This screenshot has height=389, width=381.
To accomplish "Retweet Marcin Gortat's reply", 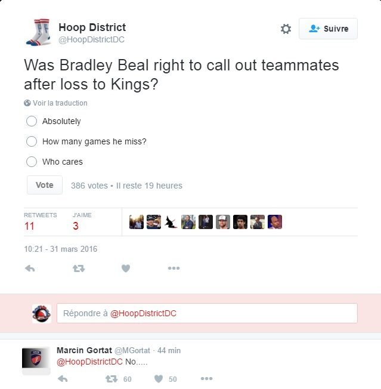I will tap(111, 379).
